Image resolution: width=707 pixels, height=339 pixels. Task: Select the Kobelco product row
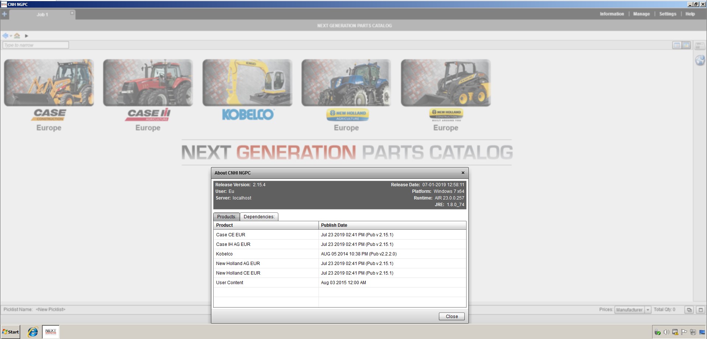340,254
